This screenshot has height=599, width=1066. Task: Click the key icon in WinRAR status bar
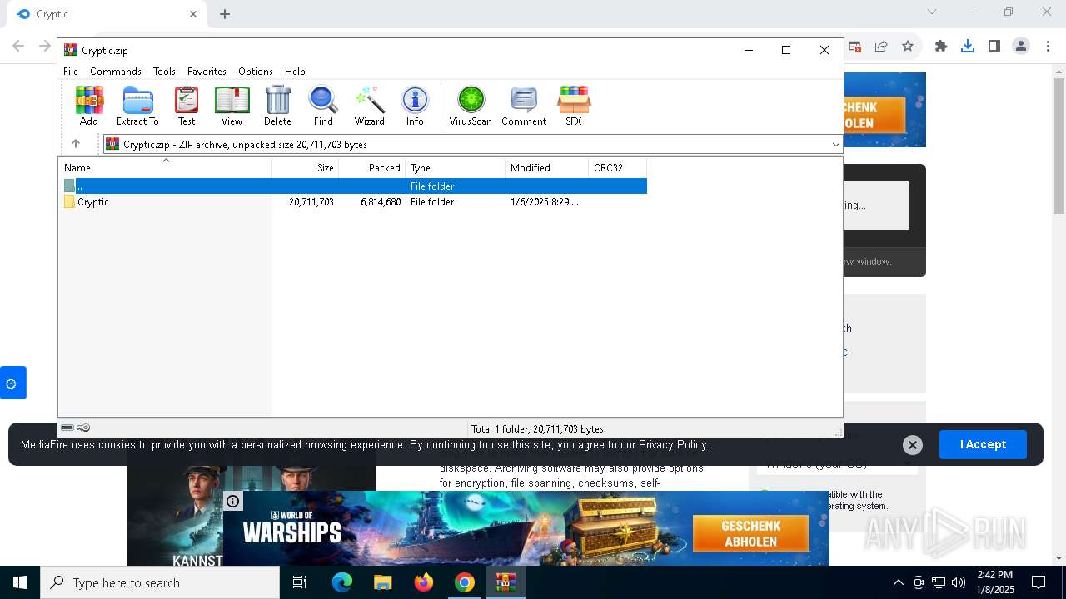coord(83,428)
